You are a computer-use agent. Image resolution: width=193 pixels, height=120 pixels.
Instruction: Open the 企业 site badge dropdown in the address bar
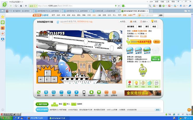point(33,6)
